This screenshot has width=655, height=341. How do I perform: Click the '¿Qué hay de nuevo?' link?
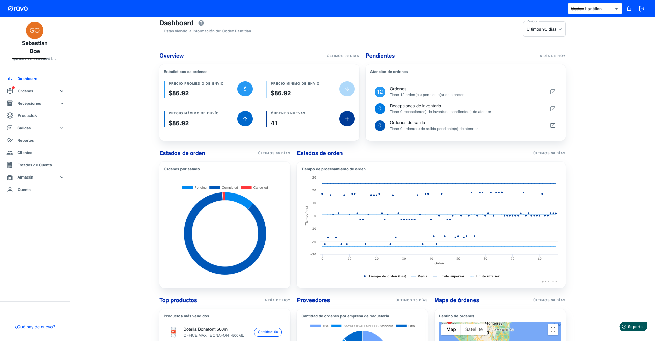click(x=34, y=327)
